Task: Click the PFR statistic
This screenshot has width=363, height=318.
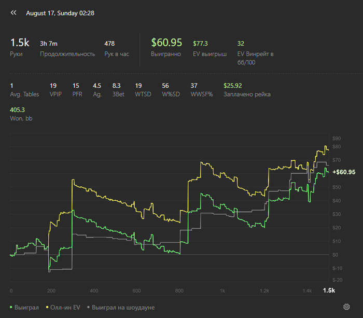Action: (x=78, y=90)
